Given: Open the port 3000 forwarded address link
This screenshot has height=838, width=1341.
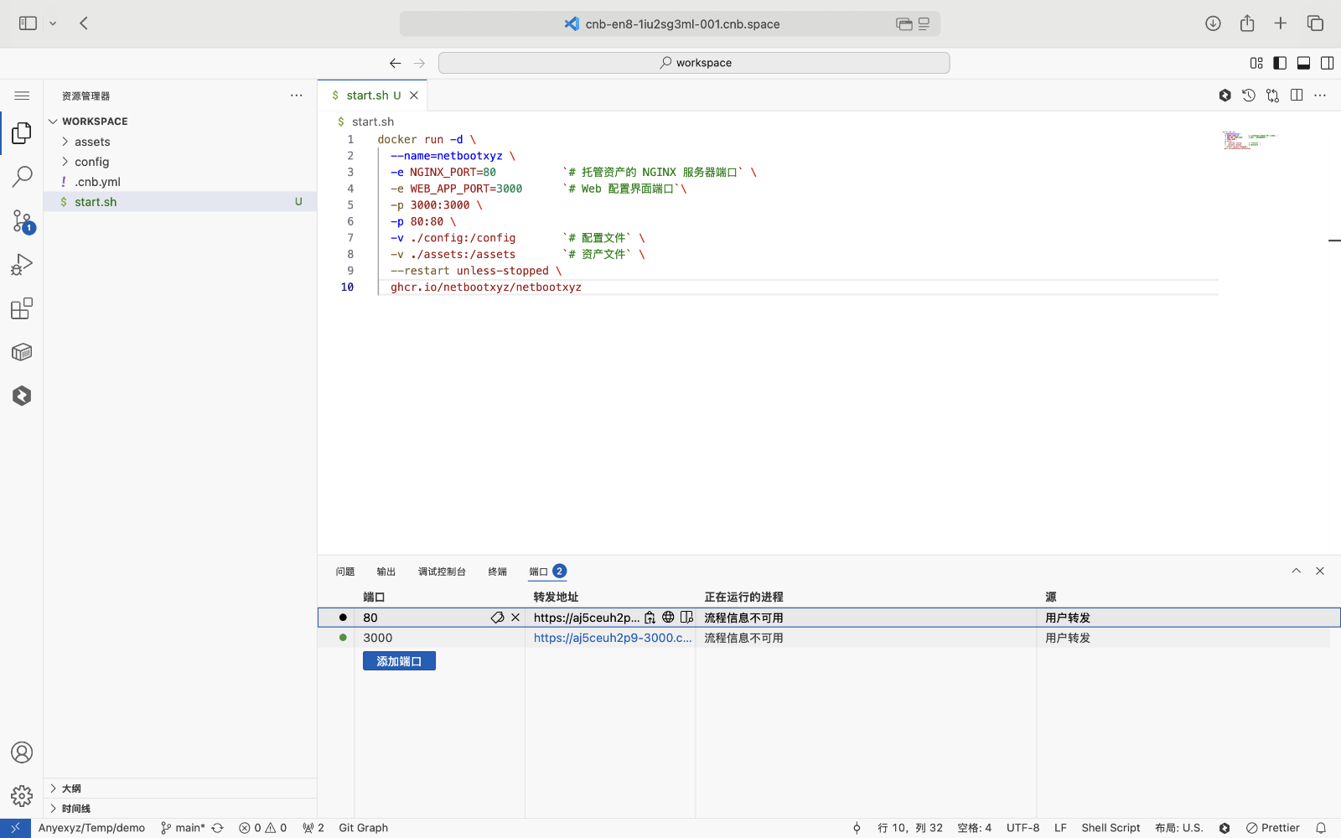Looking at the screenshot, I should [612, 638].
